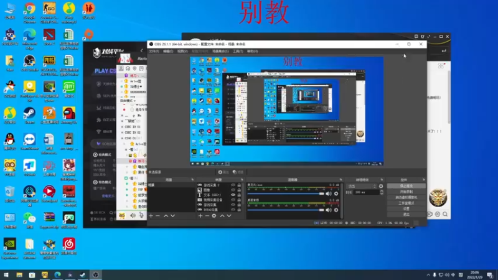498x280 pixels.
Task: Open scene transition properties gear
Action: point(381,186)
